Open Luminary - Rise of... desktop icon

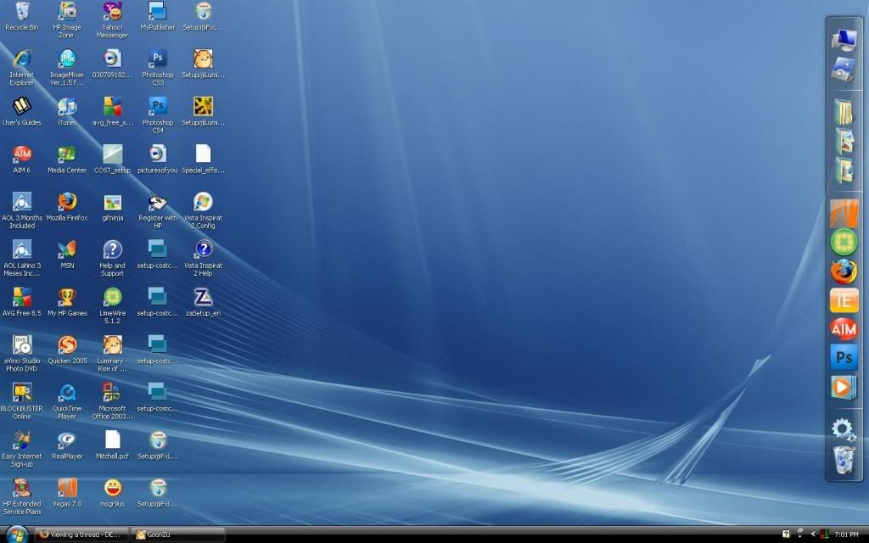113,353
